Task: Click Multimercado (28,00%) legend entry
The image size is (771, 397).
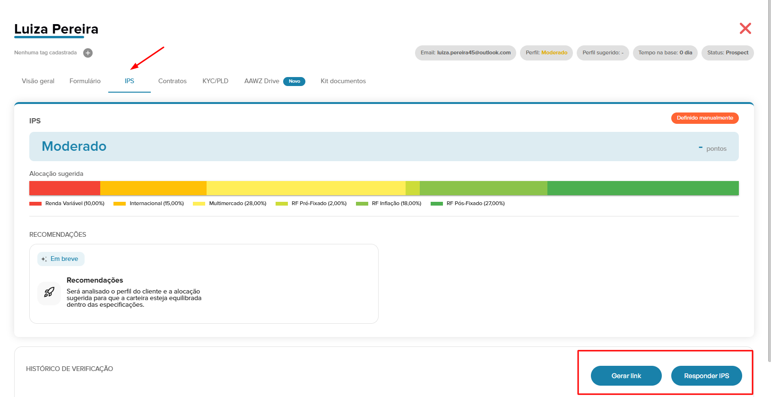Action: point(230,204)
